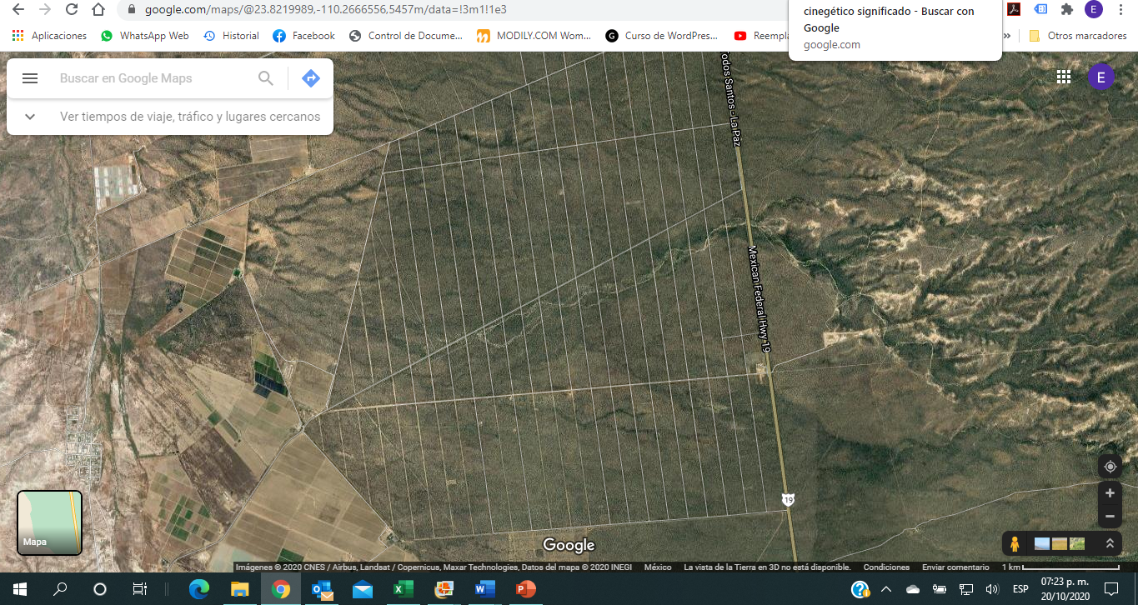Select the yellow Street View pegman
The width and height of the screenshot is (1138, 605).
point(1015,544)
